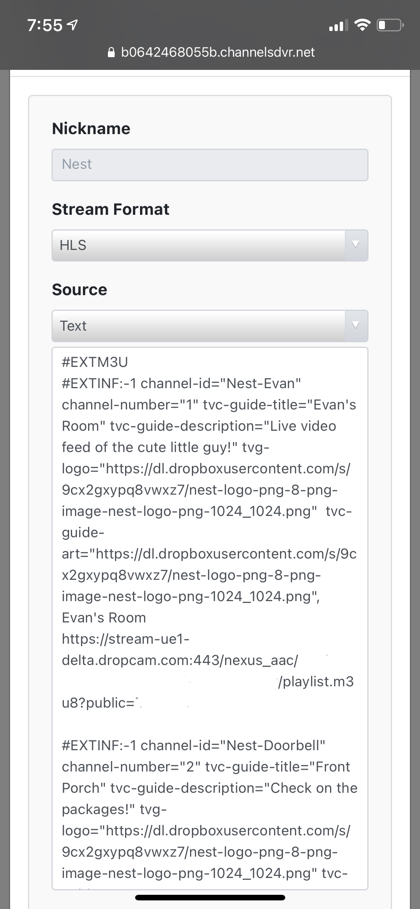Click the Nest-Doorbell channel-id text
The image size is (420, 909).
pyautogui.click(x=276, y=745)
